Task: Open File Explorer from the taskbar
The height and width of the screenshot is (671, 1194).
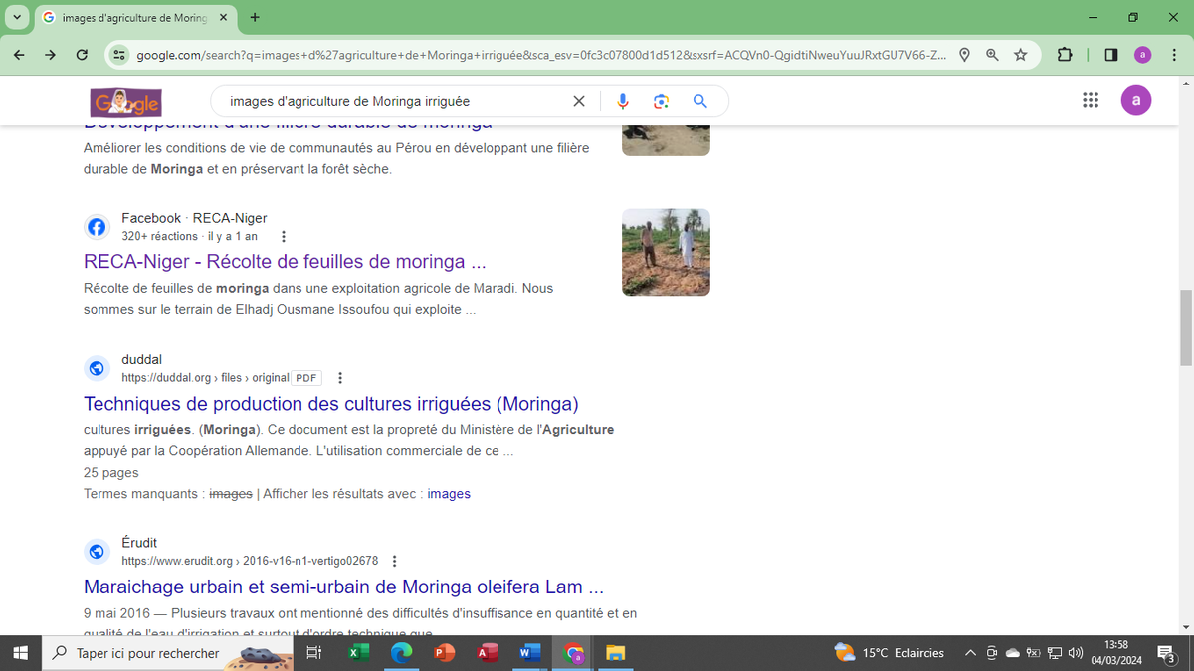Action: click(616, 653)
